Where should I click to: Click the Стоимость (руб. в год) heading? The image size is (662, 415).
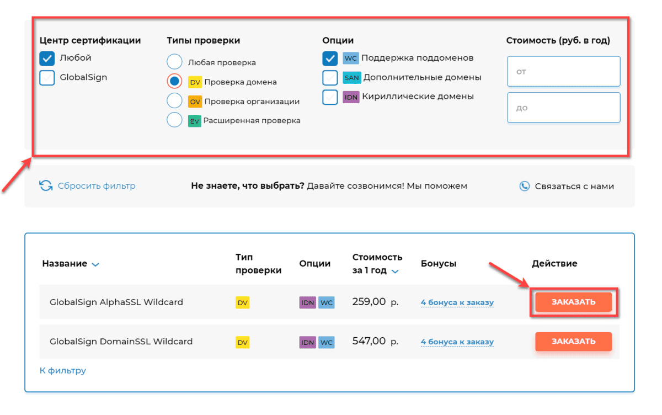coord(558,40)
